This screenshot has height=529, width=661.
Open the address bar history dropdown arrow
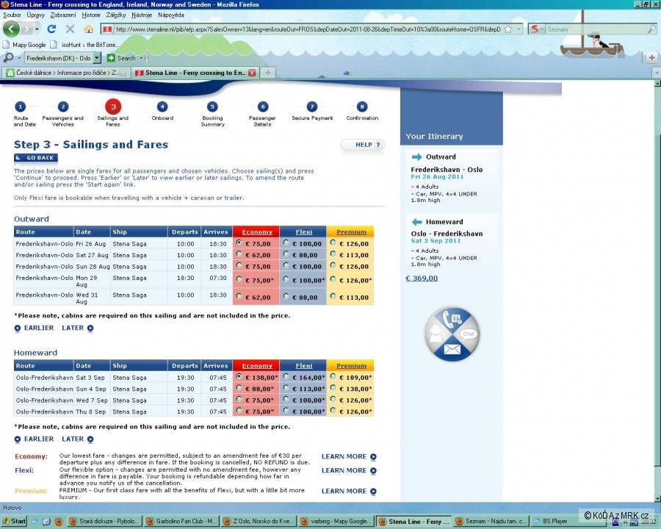point(519,29)
